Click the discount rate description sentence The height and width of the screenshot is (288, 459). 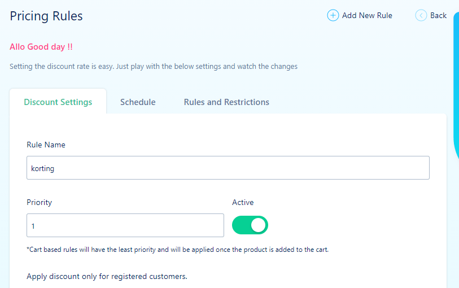click(154, 66)
